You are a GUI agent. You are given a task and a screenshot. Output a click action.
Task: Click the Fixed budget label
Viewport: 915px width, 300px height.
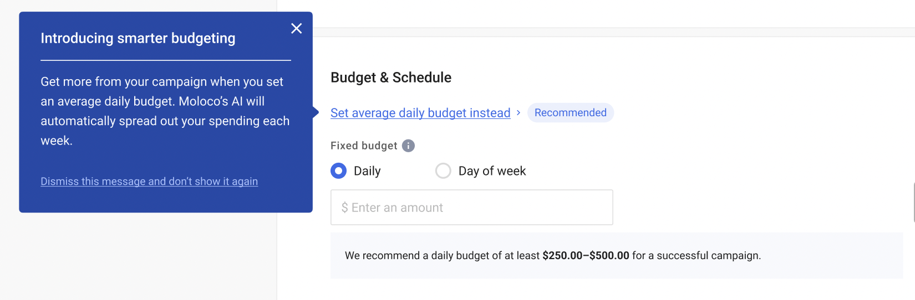click(364, 146)
